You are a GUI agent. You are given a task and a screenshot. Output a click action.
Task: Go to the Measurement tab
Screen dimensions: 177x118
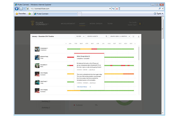coord(68,23)
